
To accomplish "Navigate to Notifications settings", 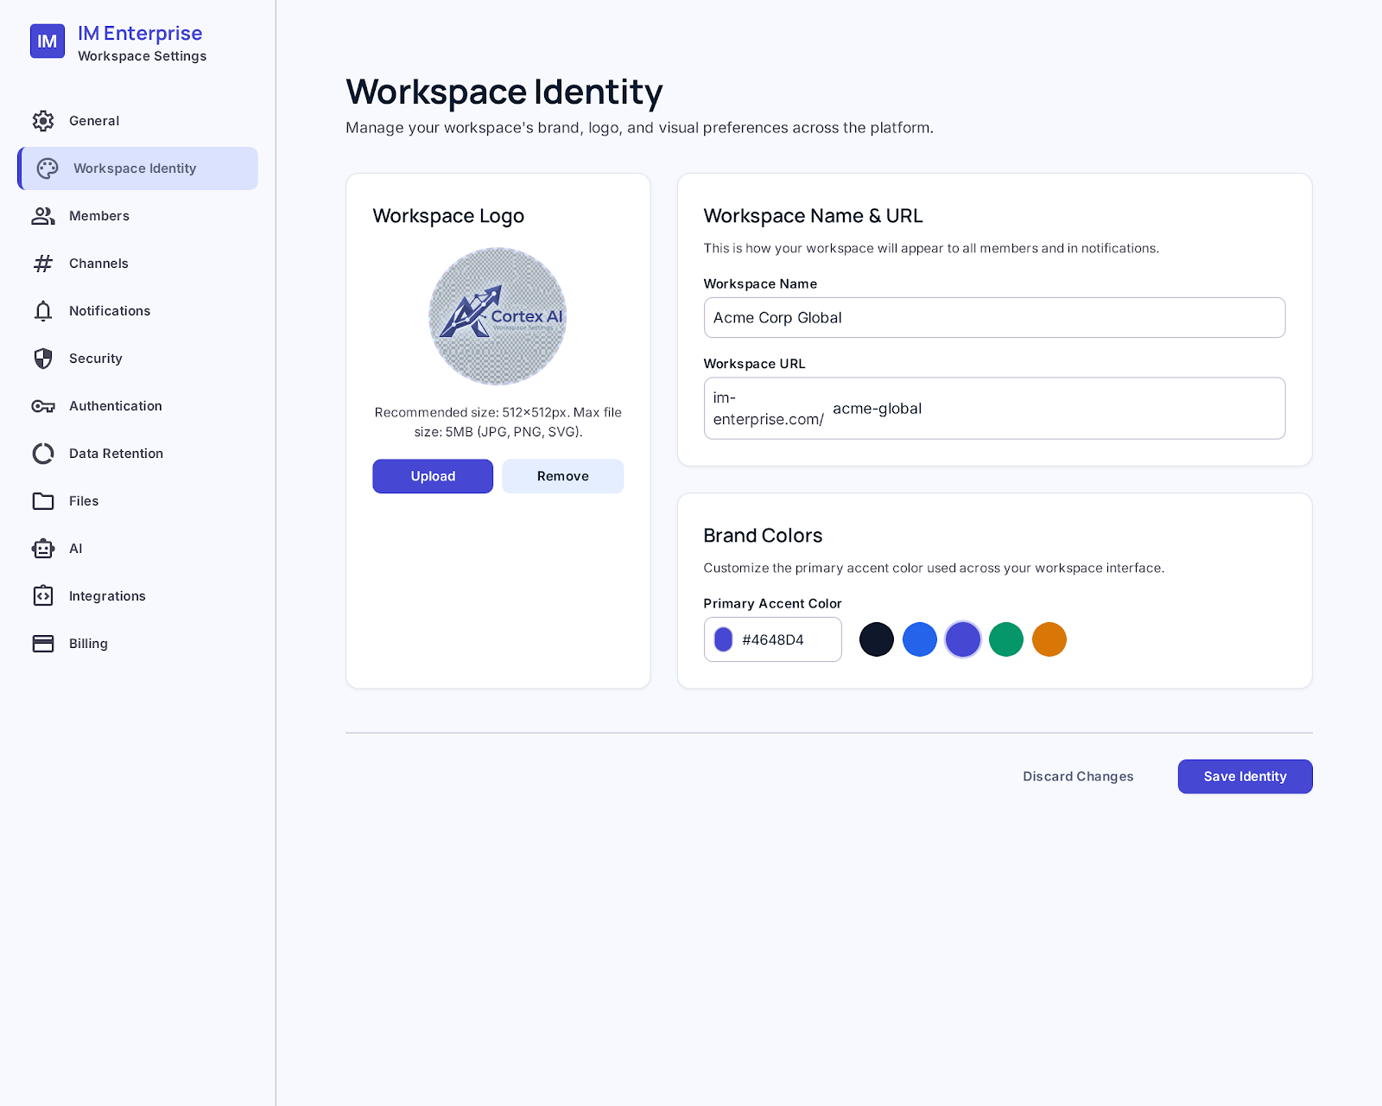I will coord(138,311).
